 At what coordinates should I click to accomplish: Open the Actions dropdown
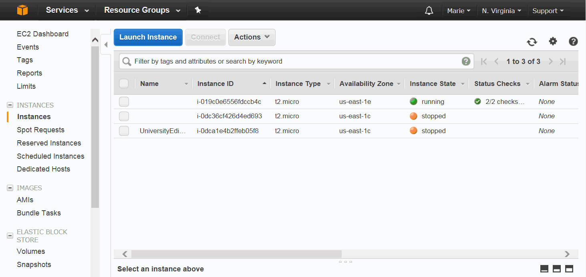(252, 37)
